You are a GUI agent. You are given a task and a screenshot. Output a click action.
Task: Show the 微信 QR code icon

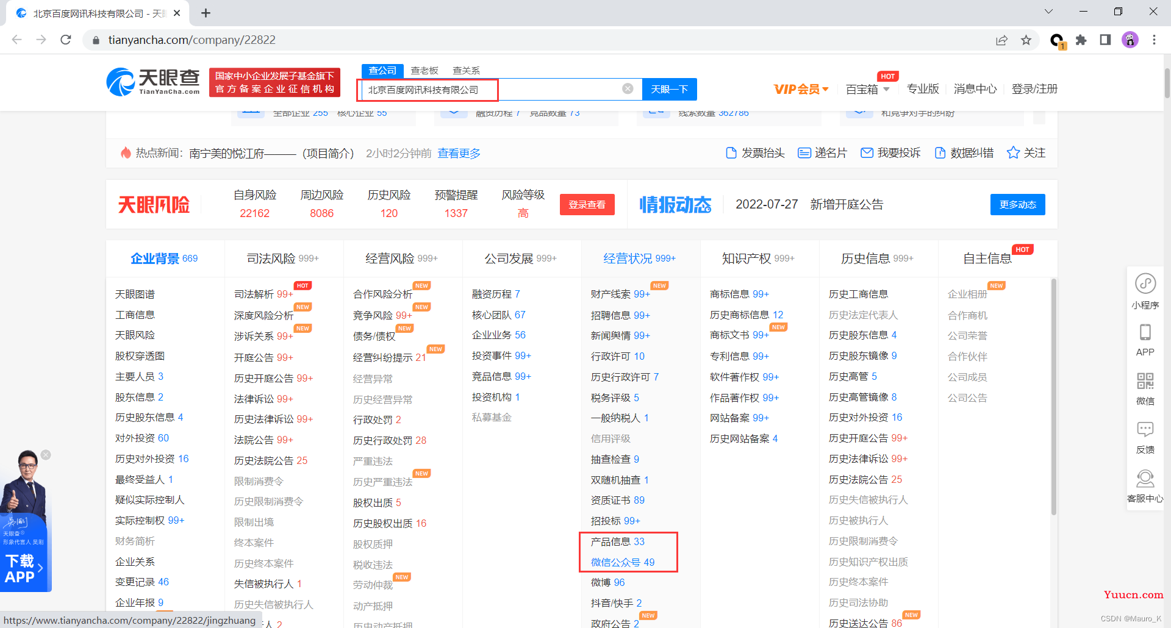pyautogui.click(x=1145, y=381)
